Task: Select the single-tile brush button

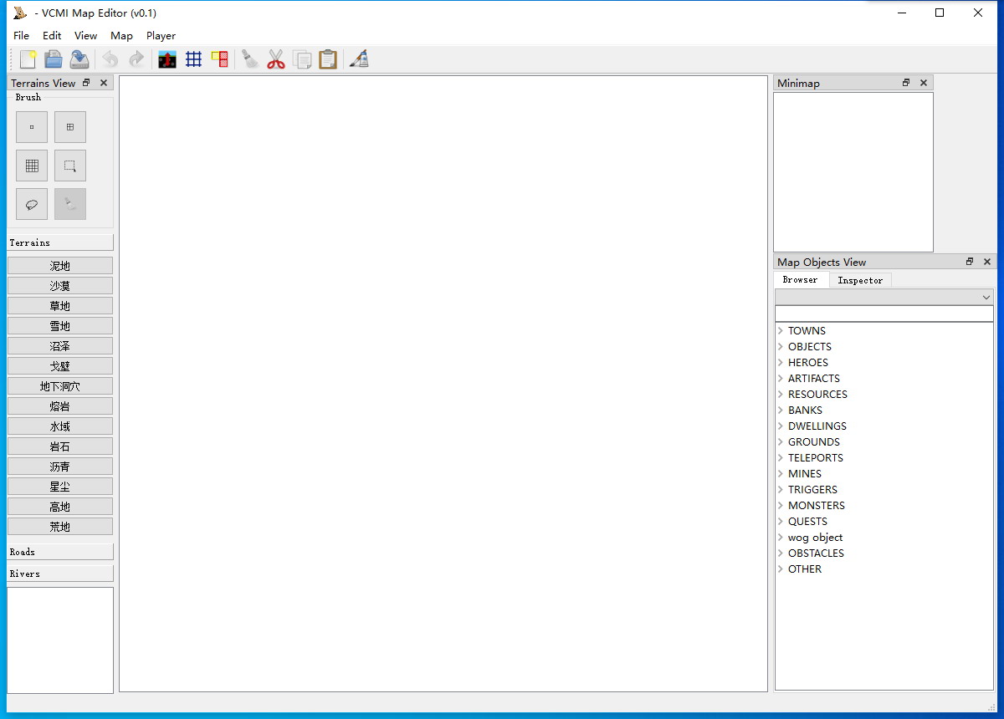Action: pos(32,127)
